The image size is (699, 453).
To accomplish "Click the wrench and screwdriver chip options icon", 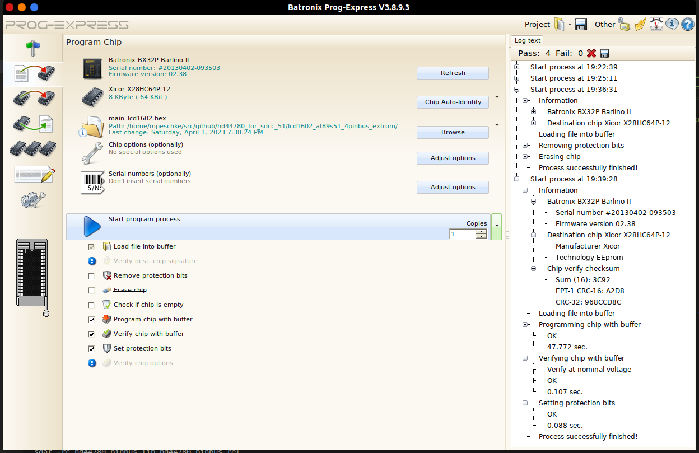I will (x=92, y=153).
